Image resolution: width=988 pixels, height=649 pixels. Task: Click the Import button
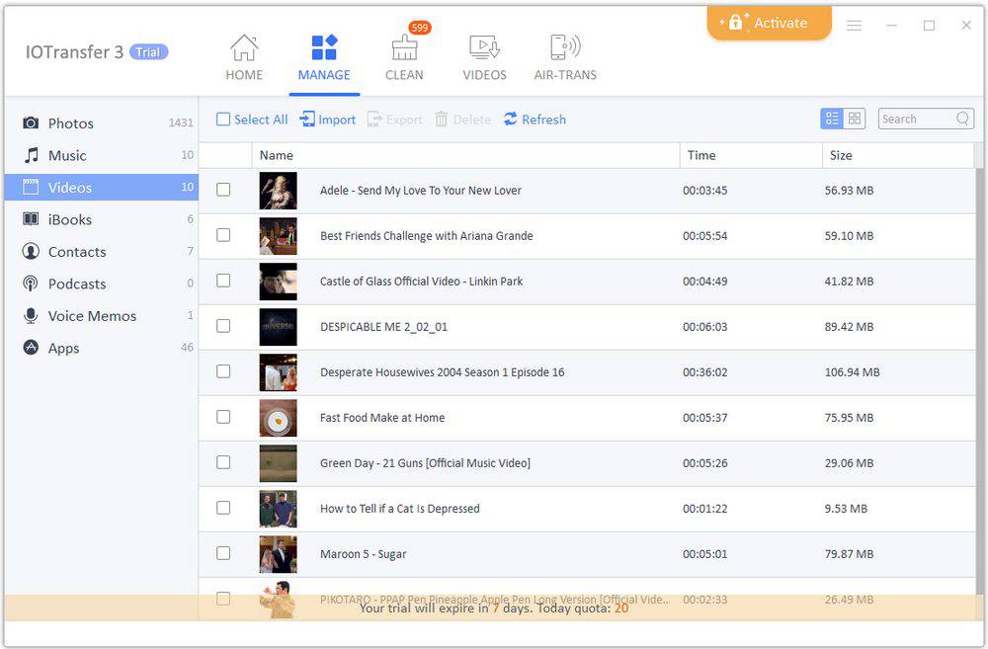pos(328,120)
